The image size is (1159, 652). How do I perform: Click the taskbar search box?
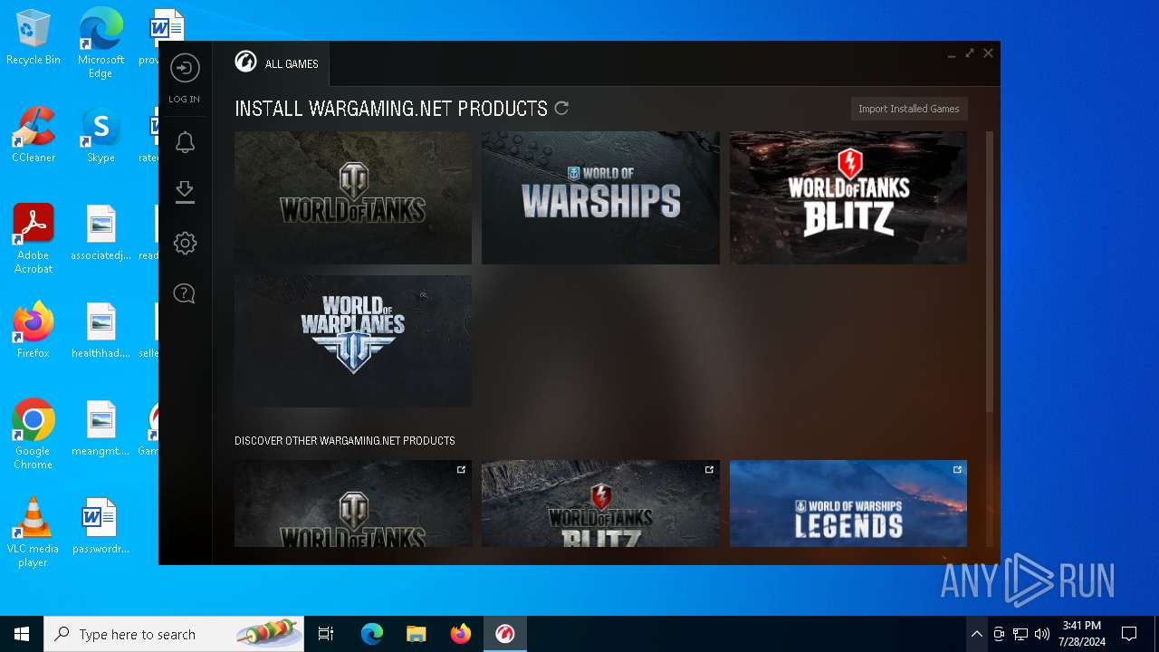[174, 634]
